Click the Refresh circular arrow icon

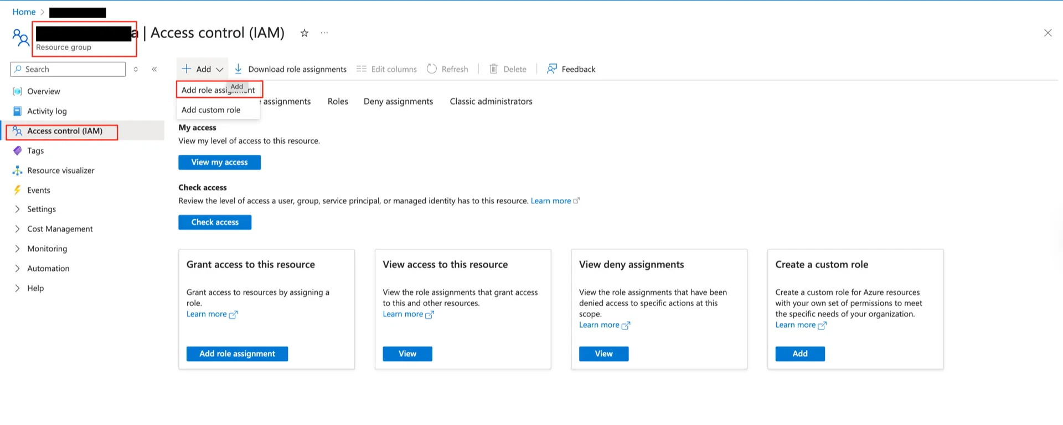click(432, 69)
